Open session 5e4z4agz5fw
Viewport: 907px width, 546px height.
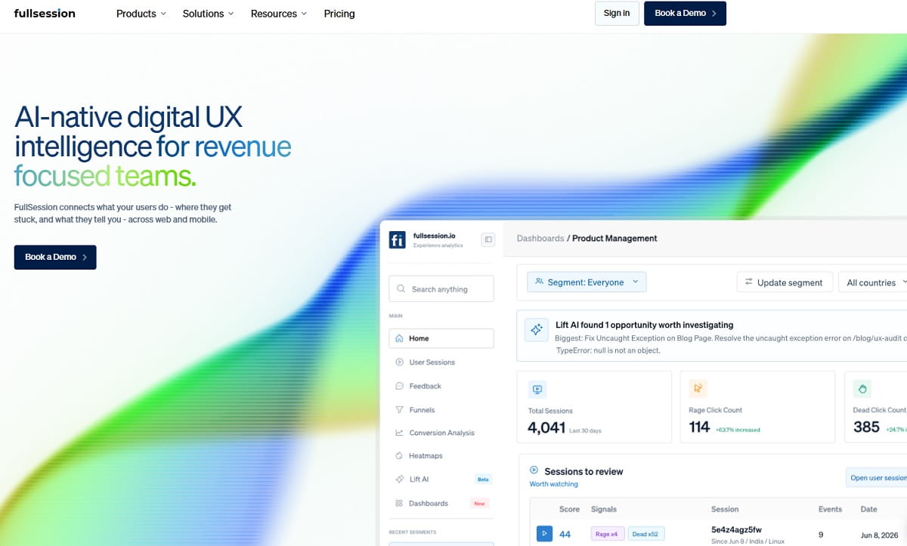coord(736,529)
